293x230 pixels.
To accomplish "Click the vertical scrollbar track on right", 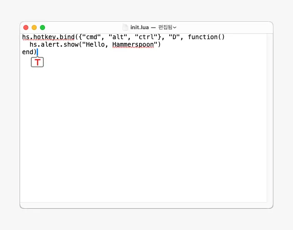I will tap(270, 125).
